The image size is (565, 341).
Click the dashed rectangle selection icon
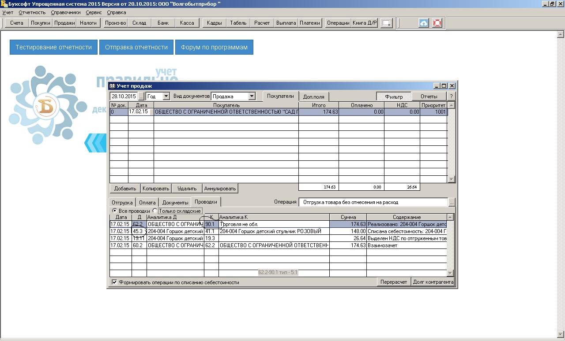click(387, 23)
